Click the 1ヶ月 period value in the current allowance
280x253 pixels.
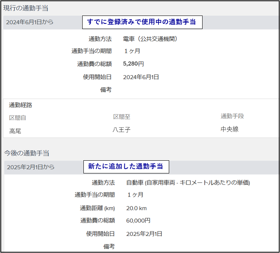pos(132,51)
